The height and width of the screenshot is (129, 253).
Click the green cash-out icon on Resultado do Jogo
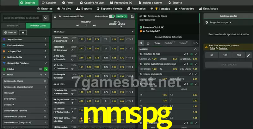point(191,54)
